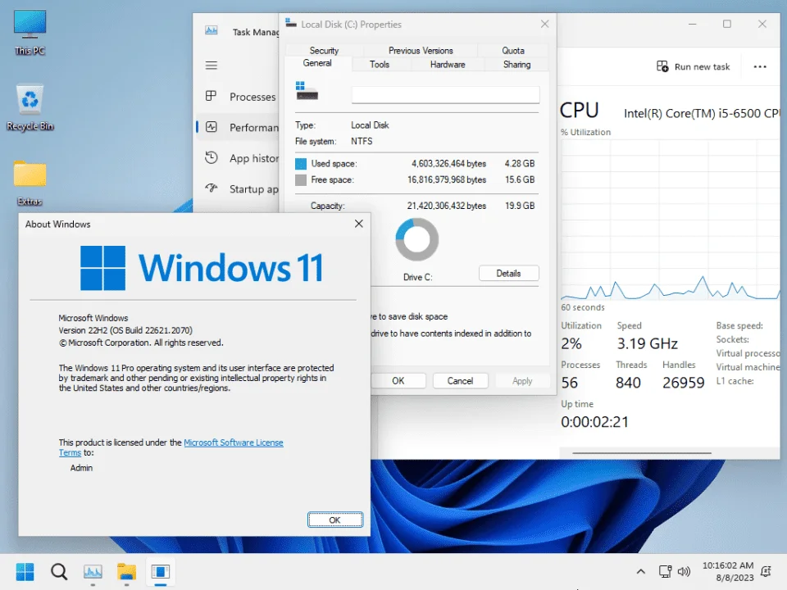
Task: Open This PC desktop icon
Action: (x=30, y=32)
